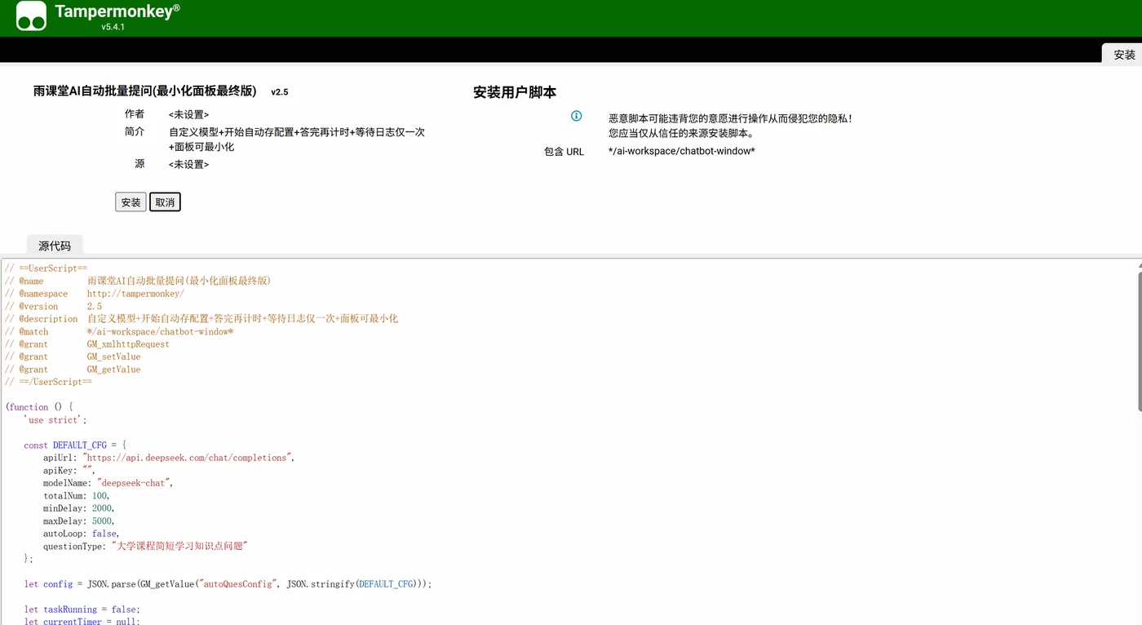
Task: Click the Tampermonkey title text
Action: click(117, 11)
